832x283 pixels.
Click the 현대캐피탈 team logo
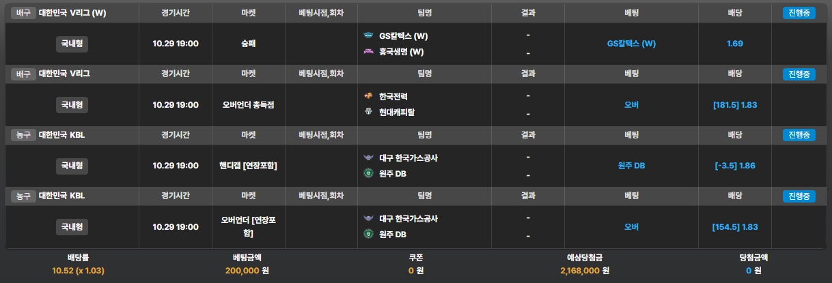369,112
